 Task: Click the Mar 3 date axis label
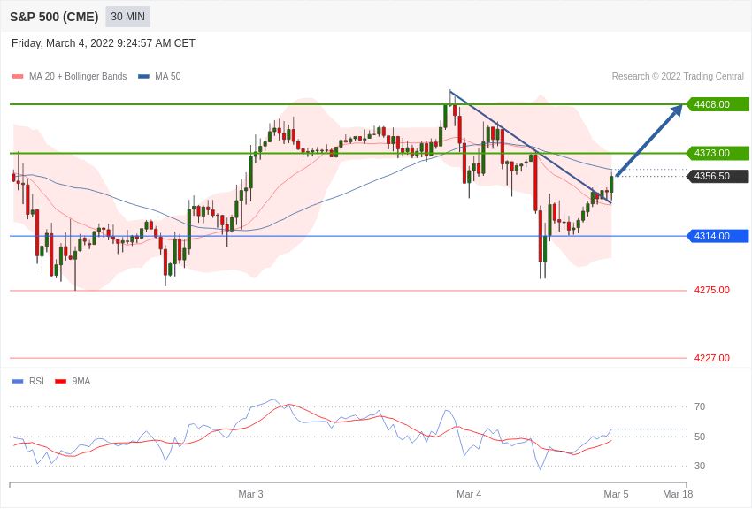pyautogui.click(x=251, y=494)
